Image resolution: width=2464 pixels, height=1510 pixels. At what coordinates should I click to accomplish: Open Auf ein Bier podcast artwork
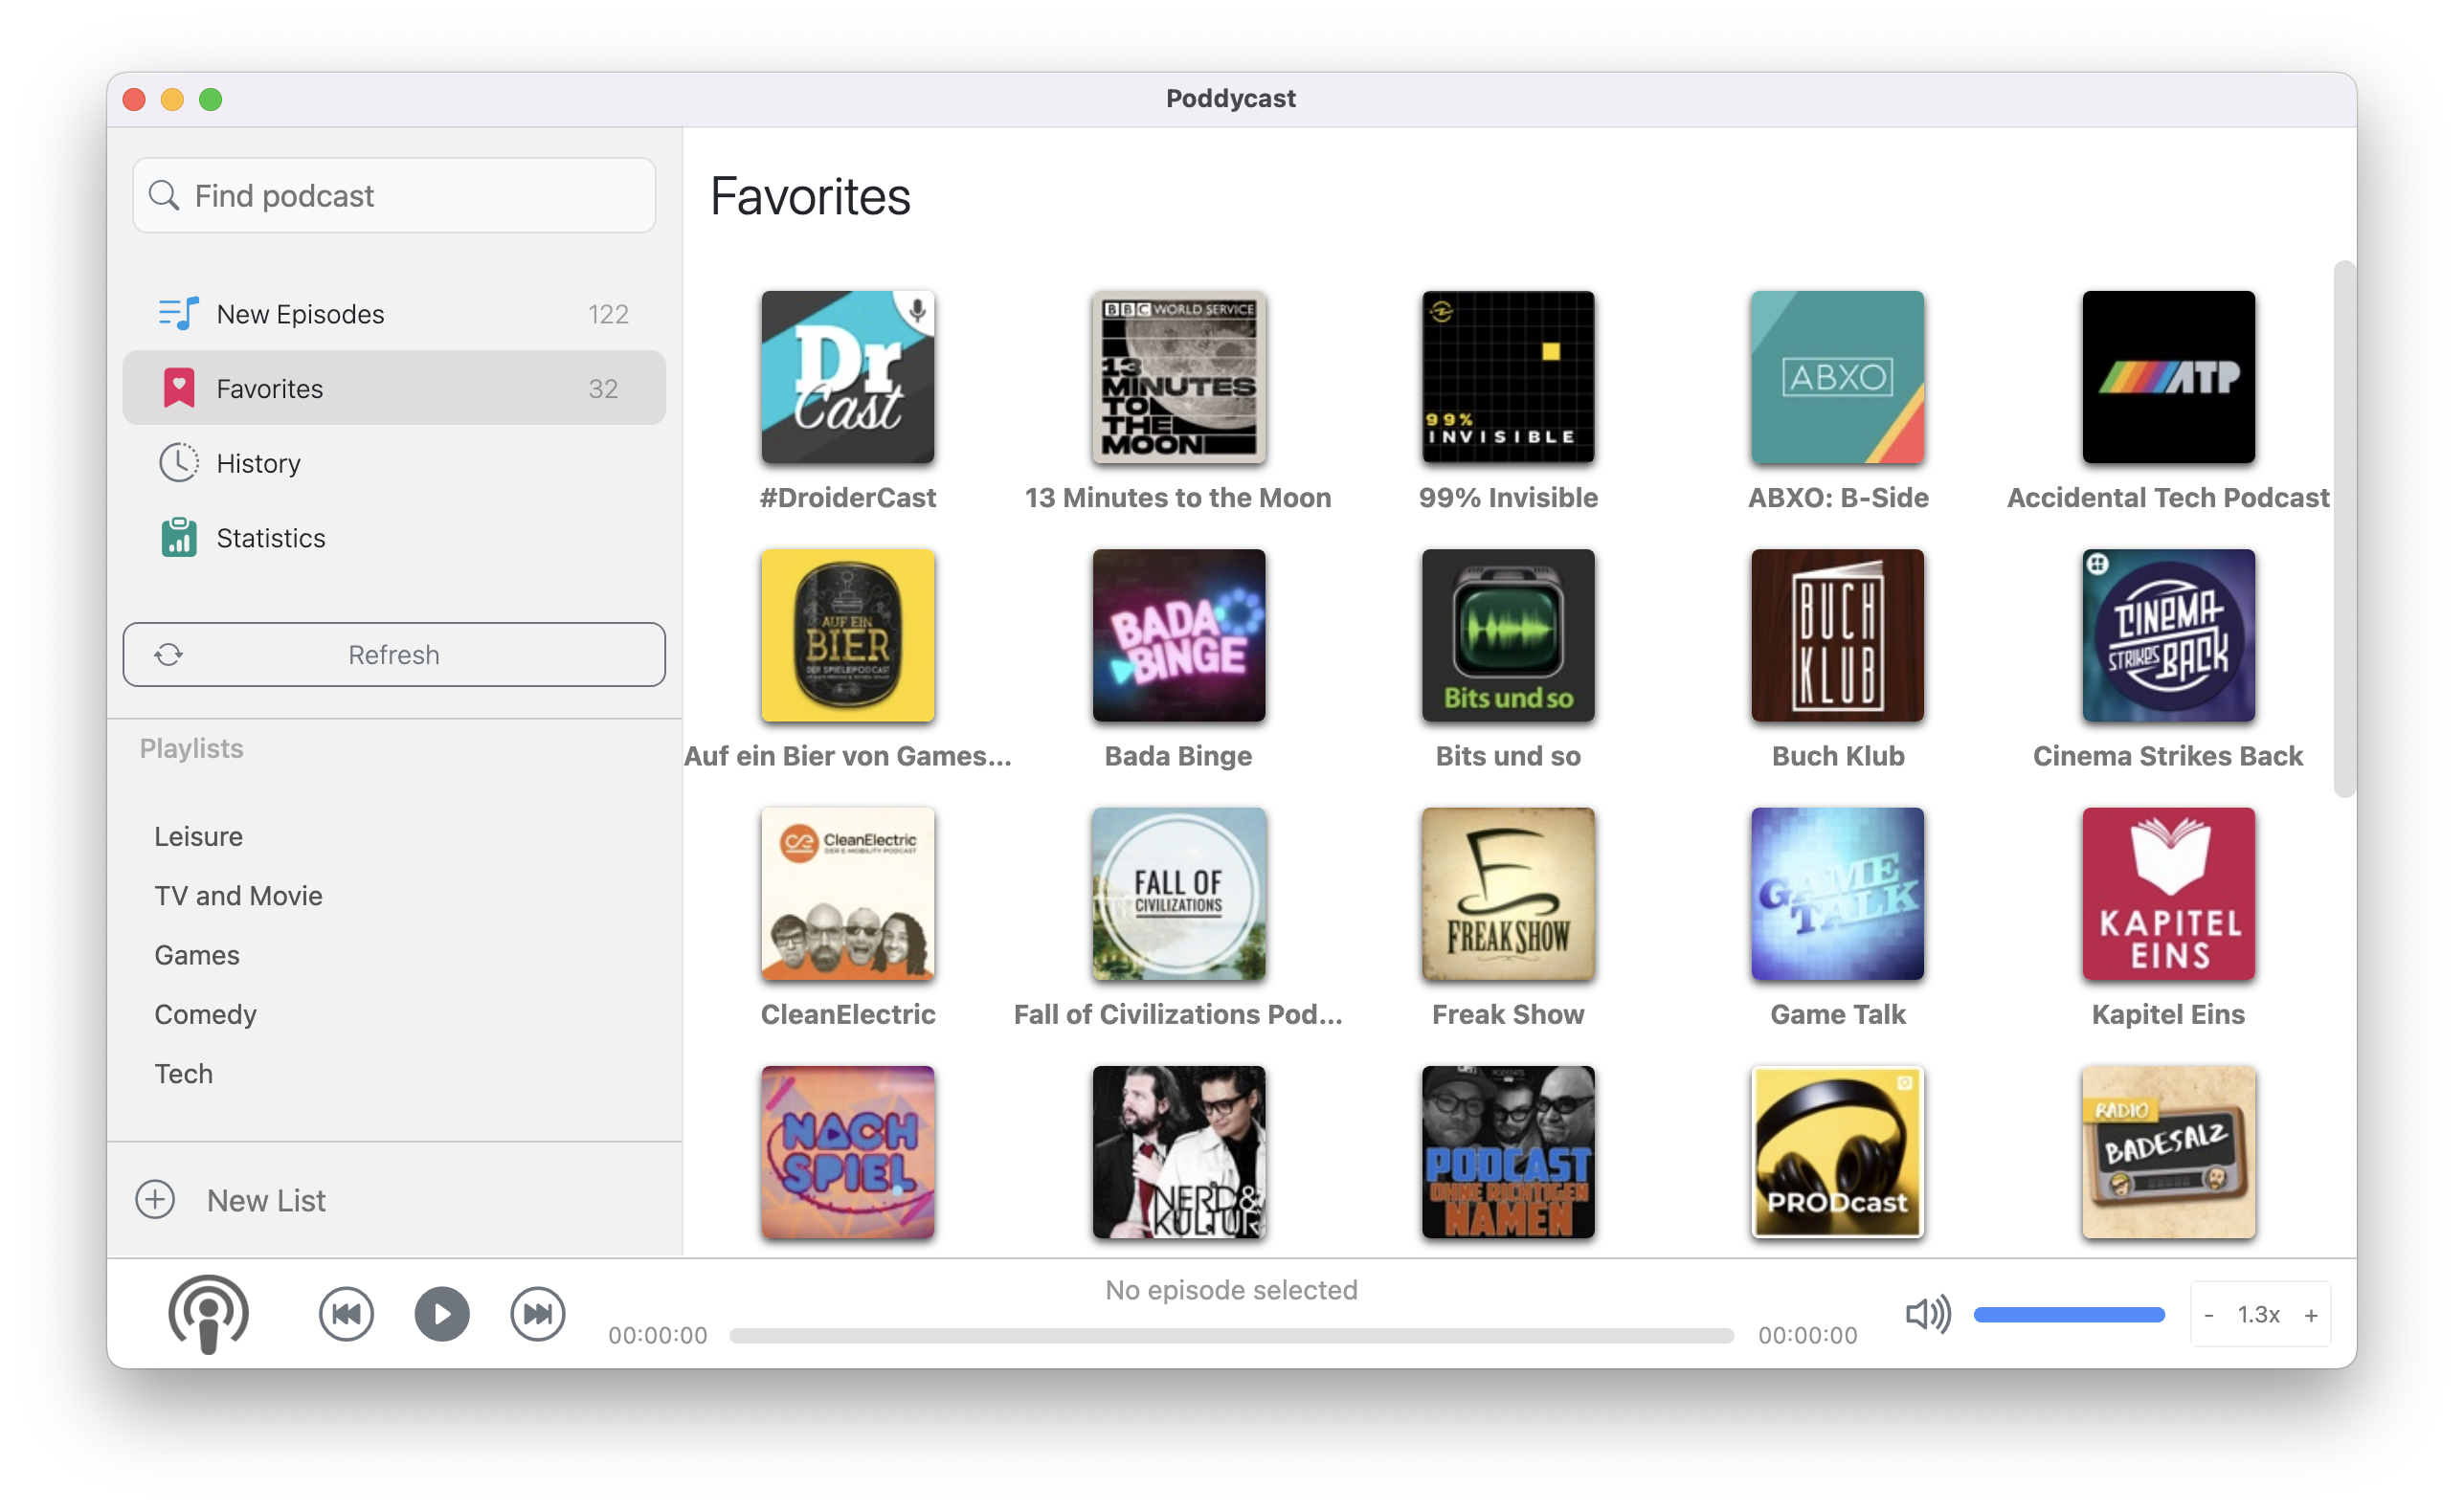(x=847, y=634)
